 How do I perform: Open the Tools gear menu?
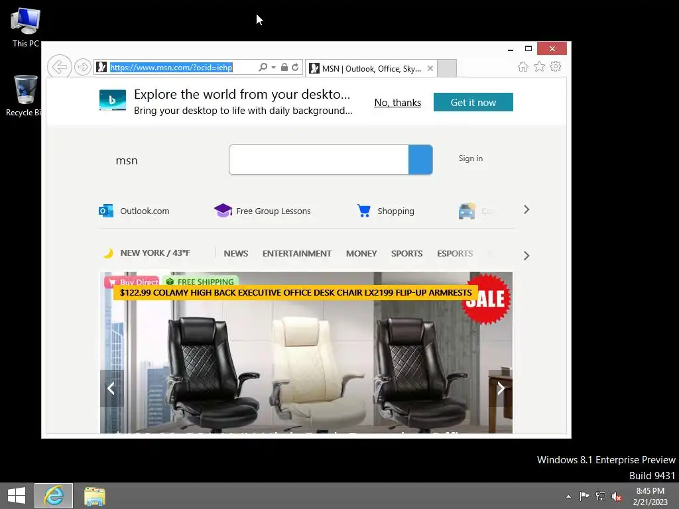point(556,67)
